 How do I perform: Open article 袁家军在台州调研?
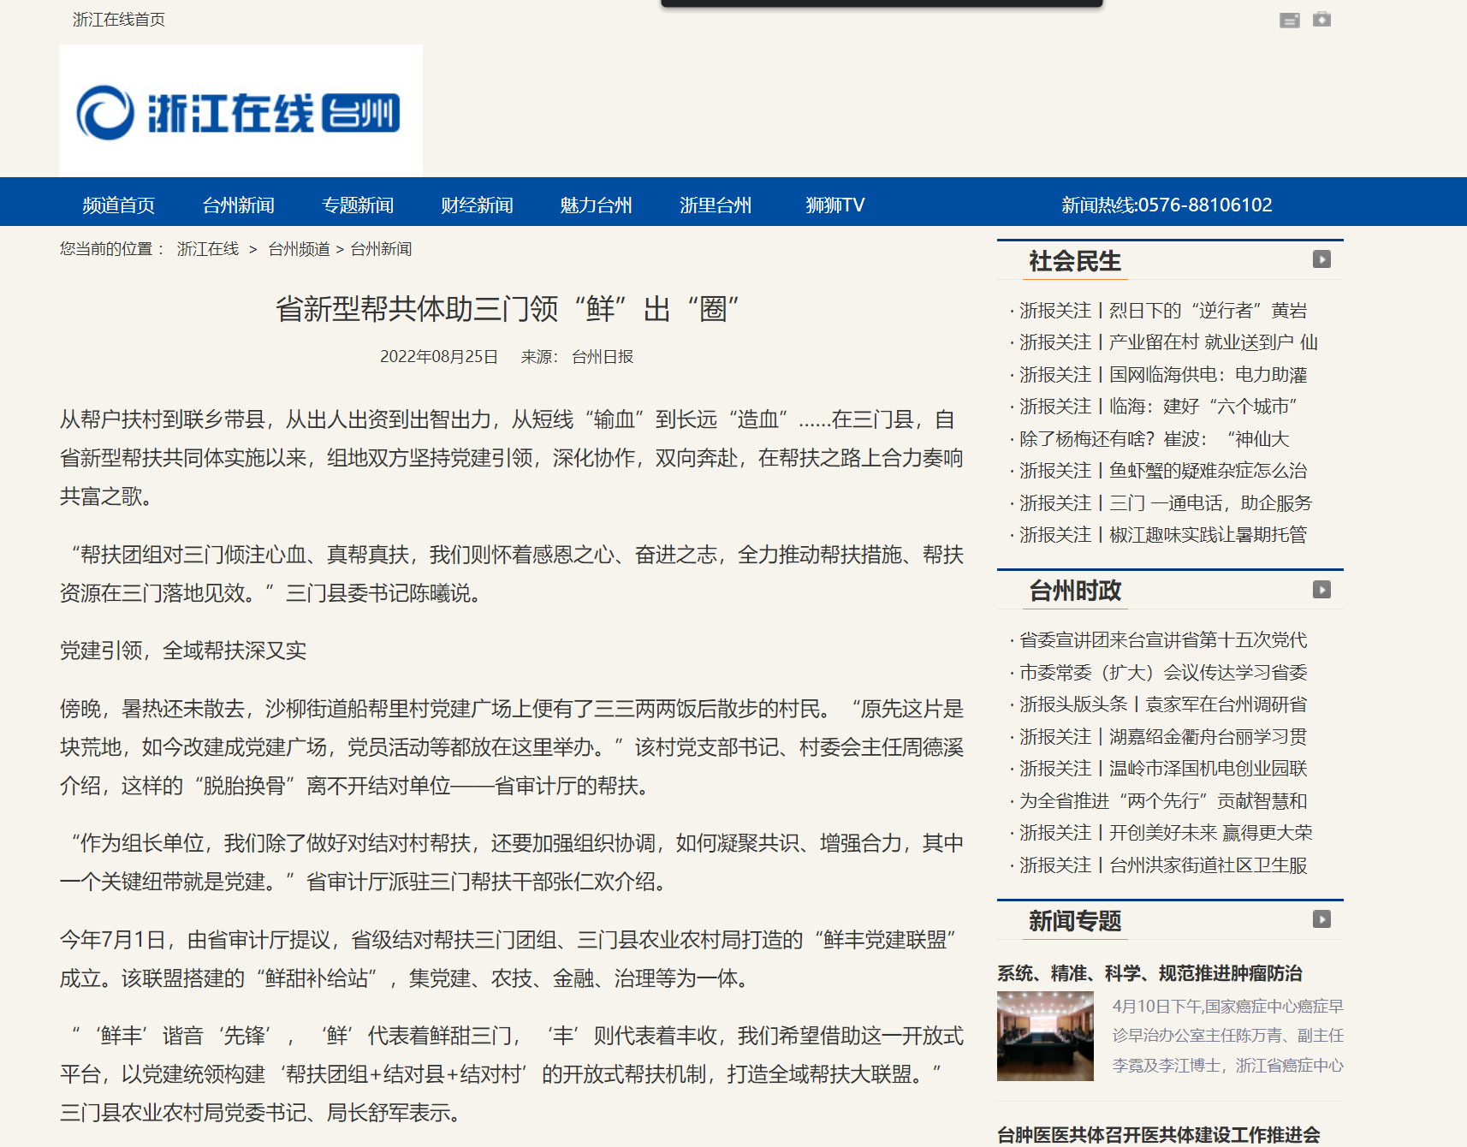(1163, 704)
